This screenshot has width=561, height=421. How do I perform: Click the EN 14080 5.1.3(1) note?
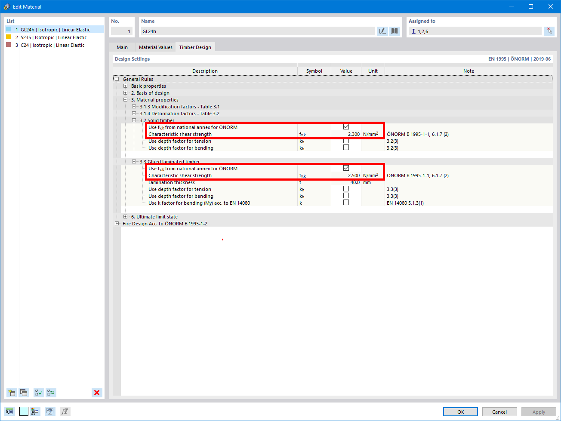pyautogui.click(x=405, y=203)
